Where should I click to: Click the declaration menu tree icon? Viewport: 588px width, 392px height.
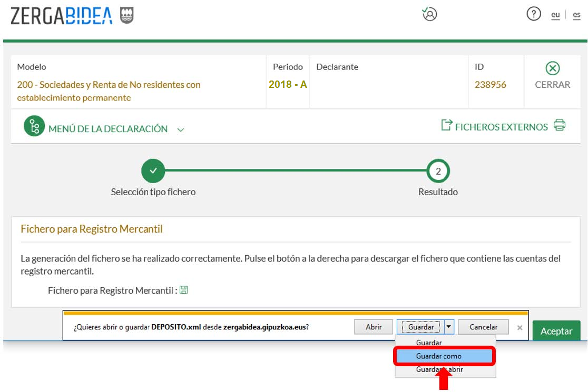(x=34, y=127)
